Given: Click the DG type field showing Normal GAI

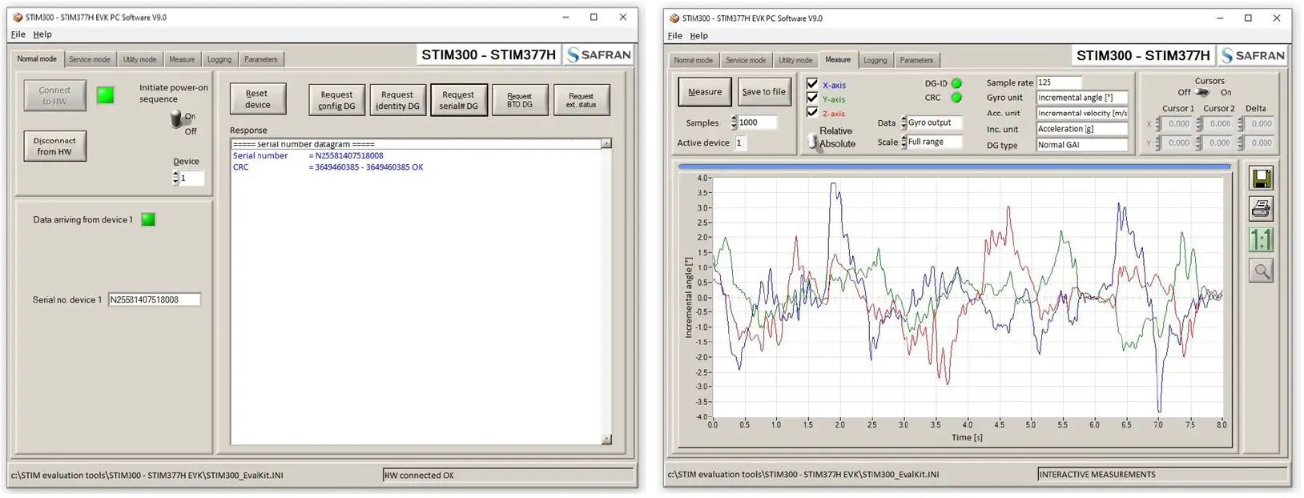Looking at the screenshot, I should coord(1082,145).
